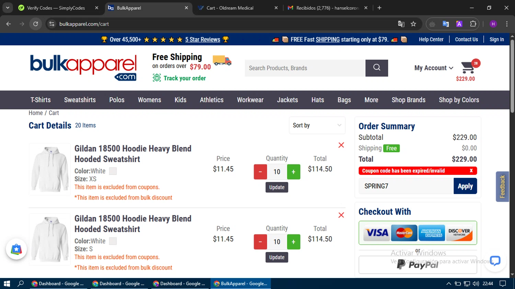This screenshot has width=515, height=289.
Task: Update quantity for size XS hoodie
Action: [277, 187]
